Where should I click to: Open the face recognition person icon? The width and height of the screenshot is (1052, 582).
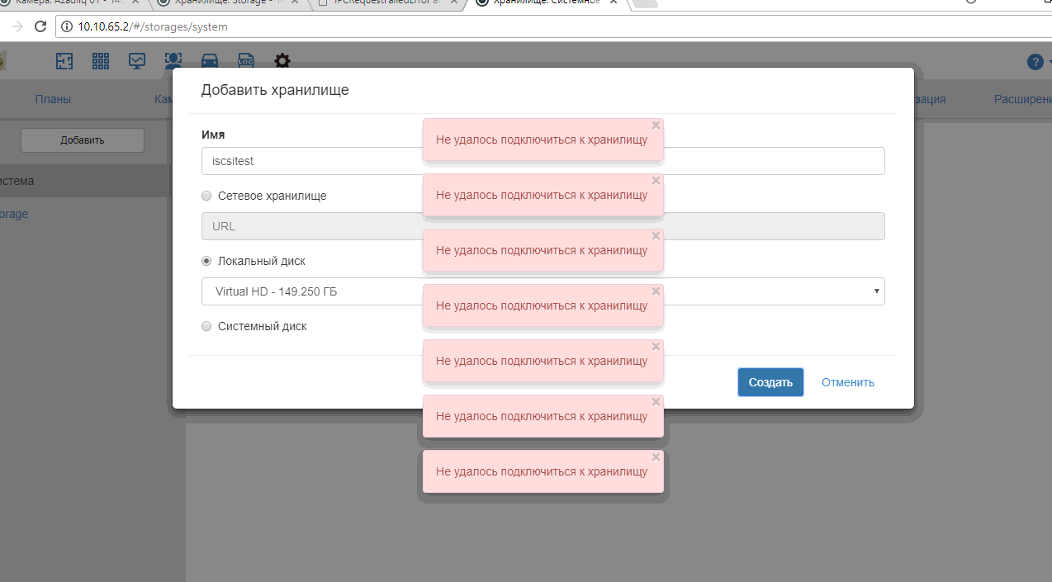pyautogui.click(x=173, y=61)
